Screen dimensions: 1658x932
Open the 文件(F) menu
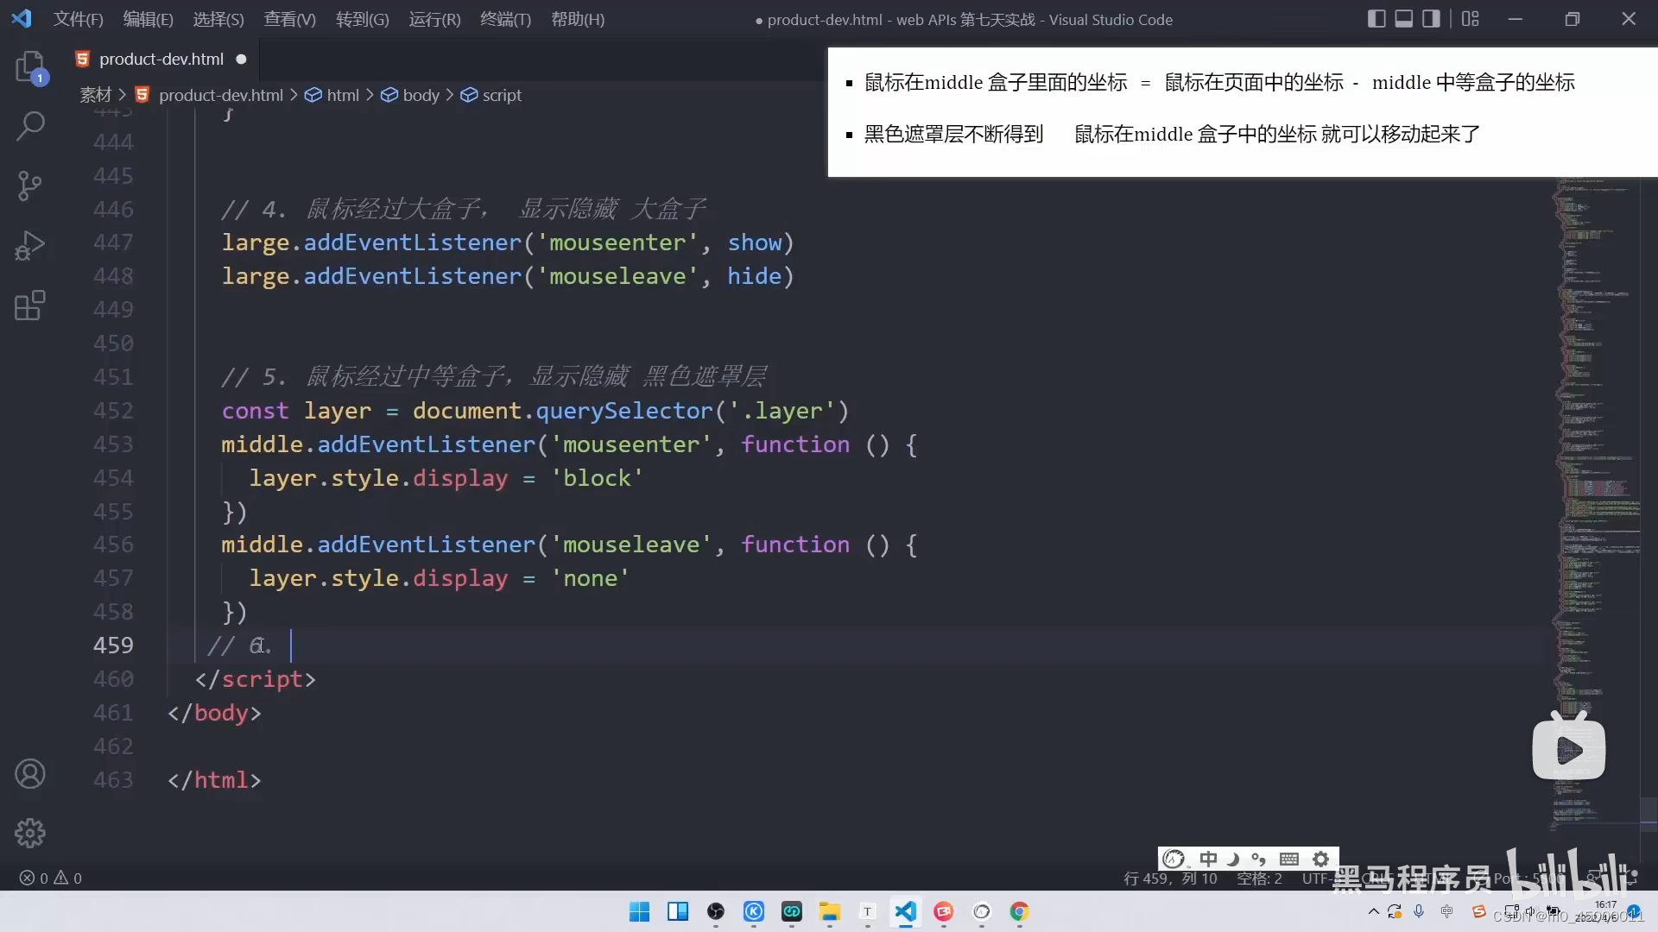click(x=79, y=19)
